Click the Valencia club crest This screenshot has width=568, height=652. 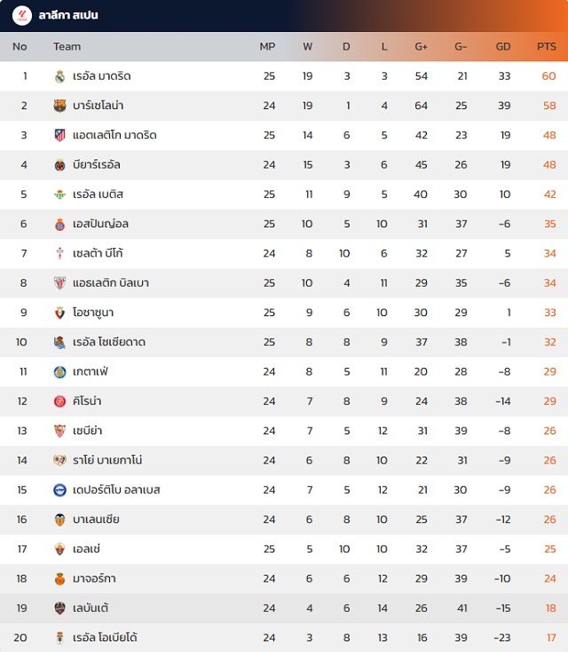click(x=59, y=519)
